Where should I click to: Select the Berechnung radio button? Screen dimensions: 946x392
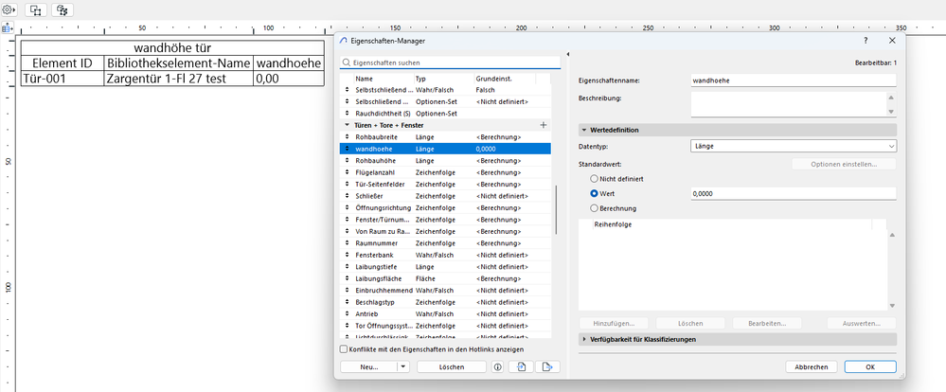pos(595,208)
